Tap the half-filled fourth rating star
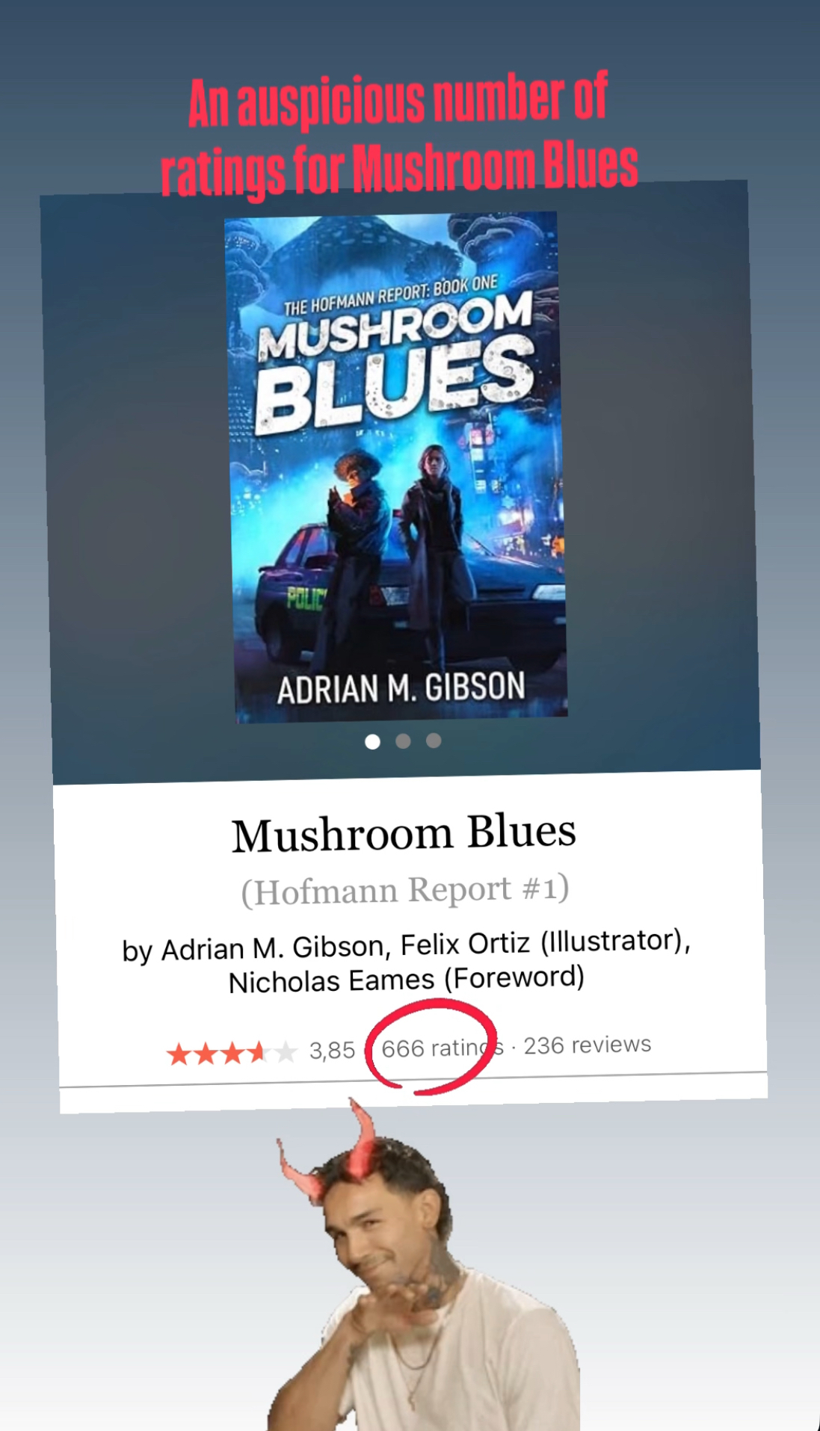820x1431 pixels. [x=259, y=1052]
